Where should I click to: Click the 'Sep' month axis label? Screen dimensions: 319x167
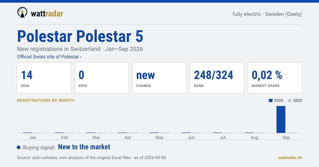286,138
